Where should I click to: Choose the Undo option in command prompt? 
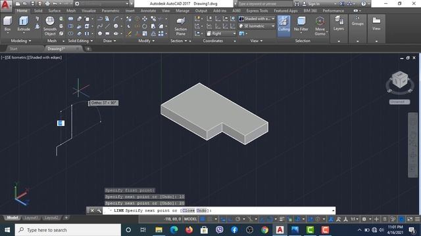201,210
